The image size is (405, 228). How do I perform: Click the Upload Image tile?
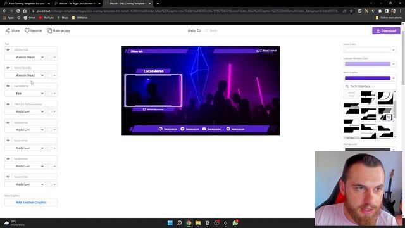(351, 94)
